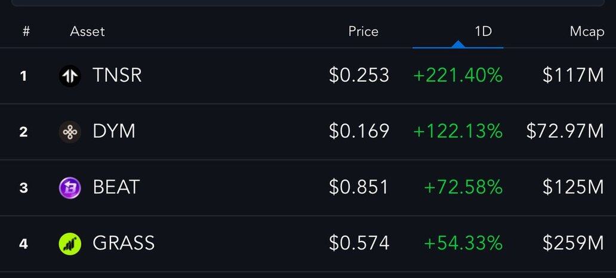Viewport: 616px width, 278px height.
Task: Click the # rank column header
Action: coord(26,32)
